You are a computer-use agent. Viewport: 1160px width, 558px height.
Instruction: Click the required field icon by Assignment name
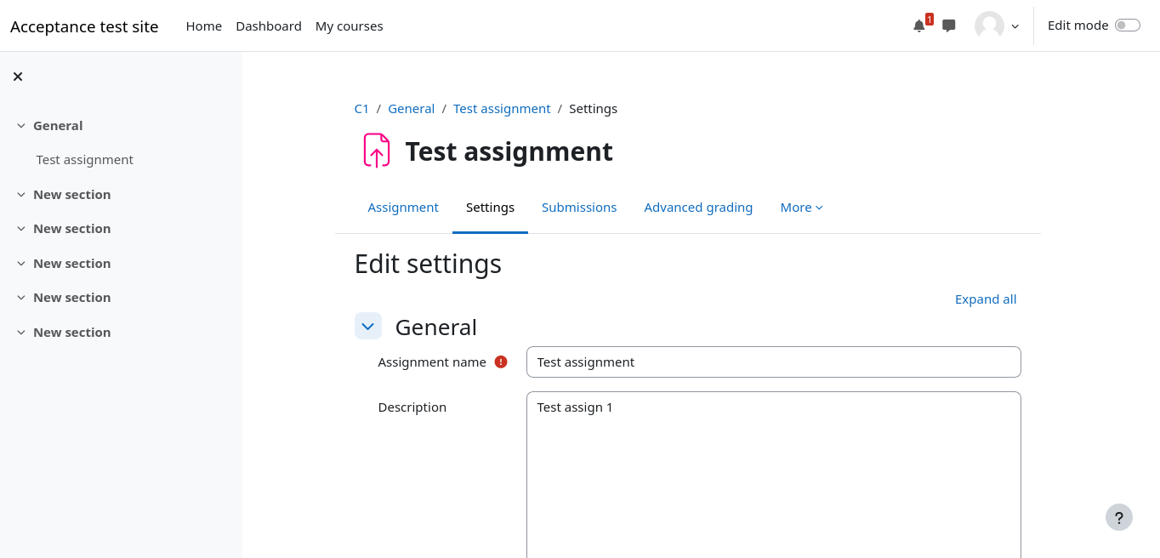(x=501, y=362)
